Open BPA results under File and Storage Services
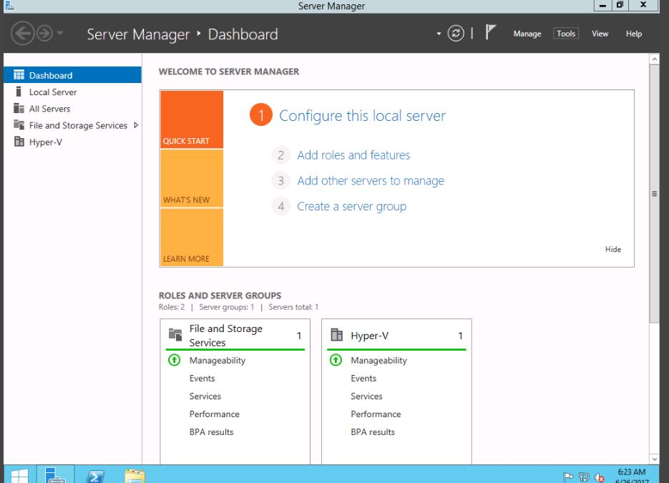This screenshot has height=483, width=669. point(211,432)
